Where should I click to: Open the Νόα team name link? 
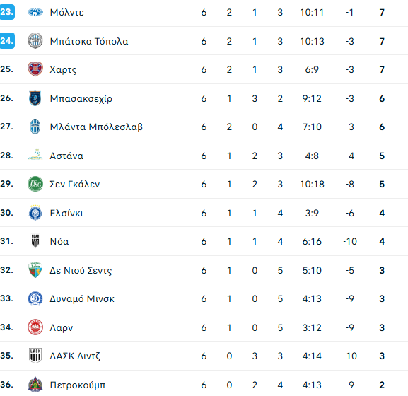(59, 241)
